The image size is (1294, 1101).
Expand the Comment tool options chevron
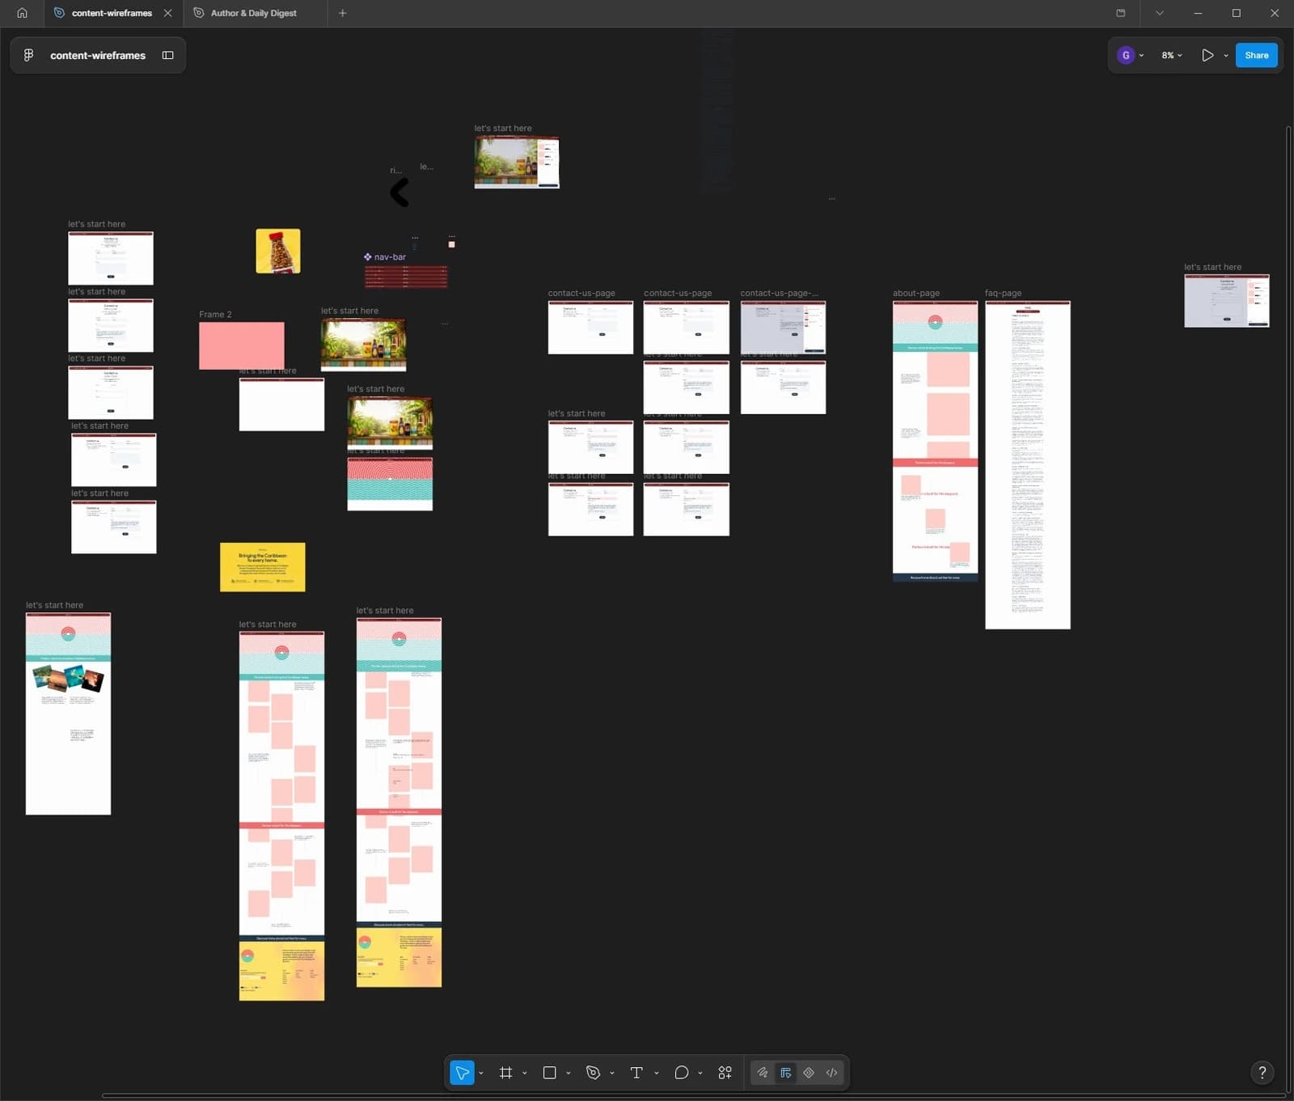[700, 1073]
